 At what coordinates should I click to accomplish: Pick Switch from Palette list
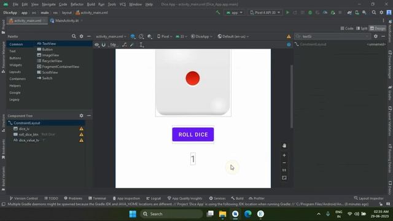coord(45,78)
